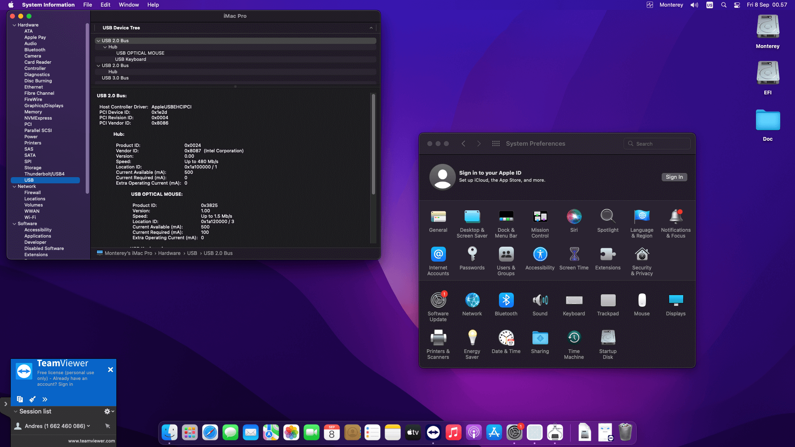Open Dock & Menu Bar preferences
This screenshot has width=795, height=447.
click(506, 216)
